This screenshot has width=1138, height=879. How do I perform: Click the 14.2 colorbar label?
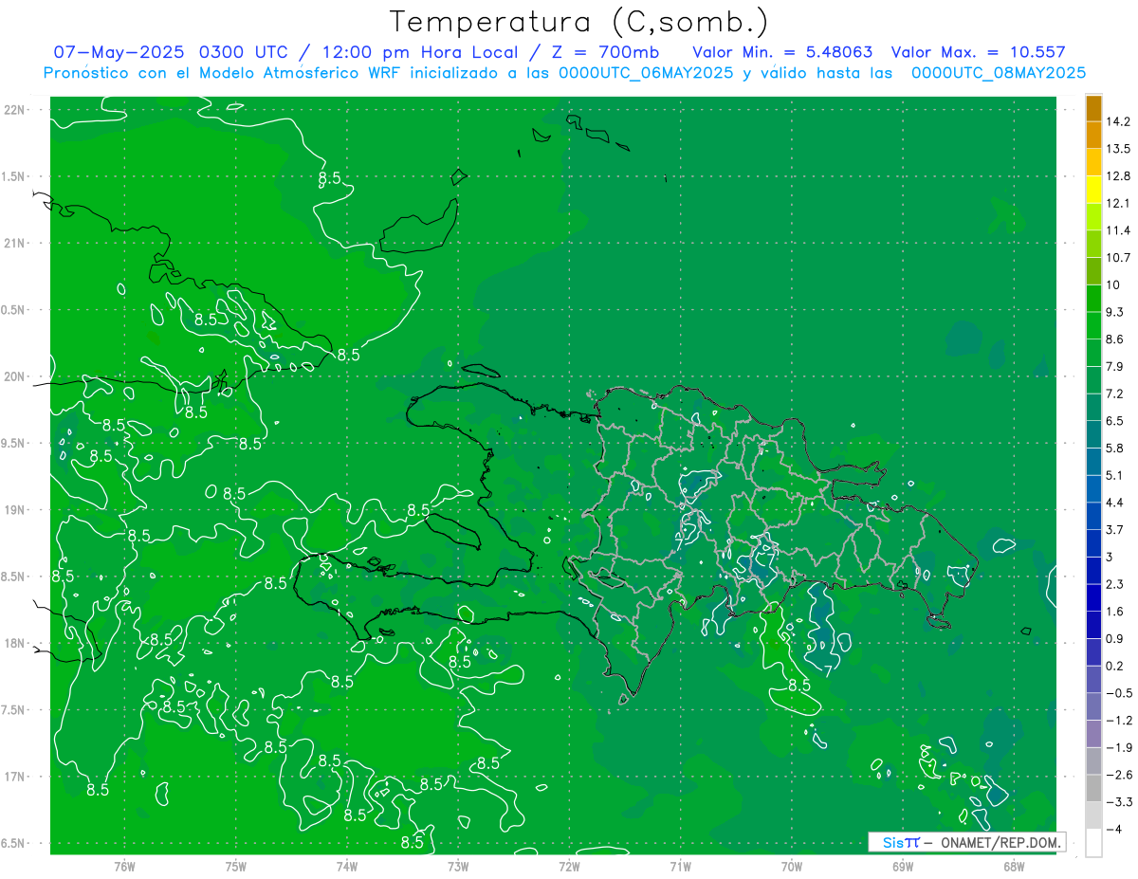point(1117,121)
